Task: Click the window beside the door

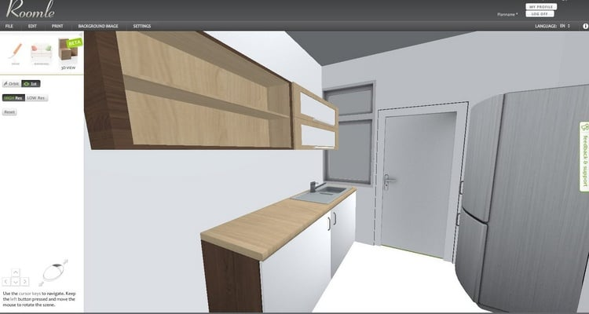Action: 348,133
